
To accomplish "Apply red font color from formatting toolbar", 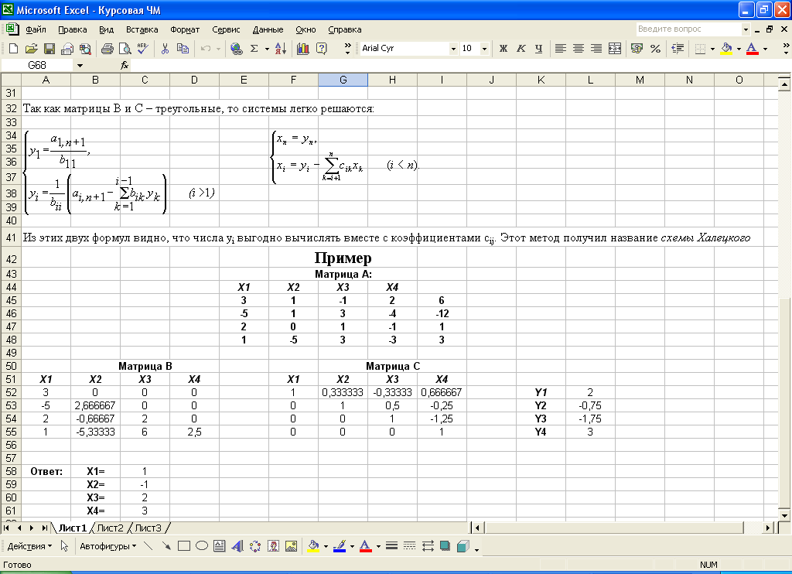I will 752,49.
